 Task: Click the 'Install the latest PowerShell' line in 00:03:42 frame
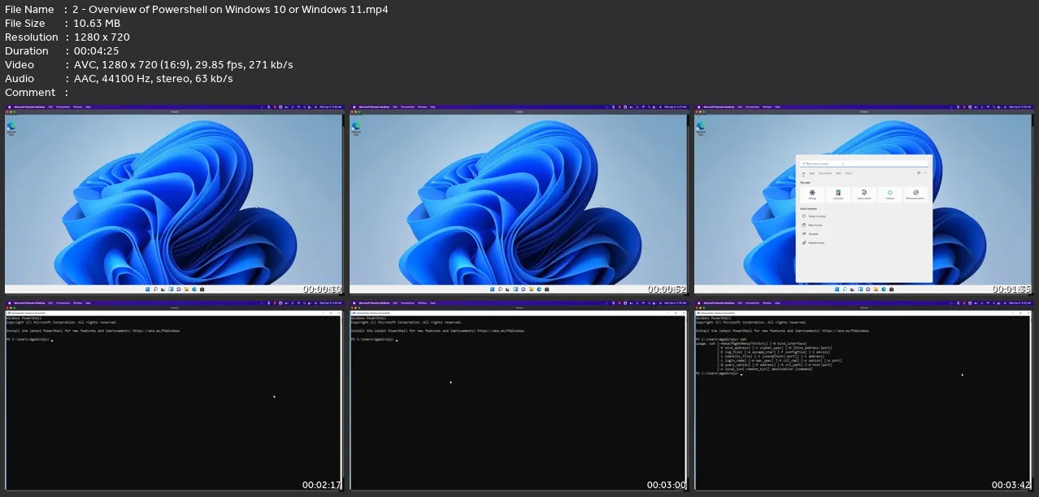click(x=781, y=331)
